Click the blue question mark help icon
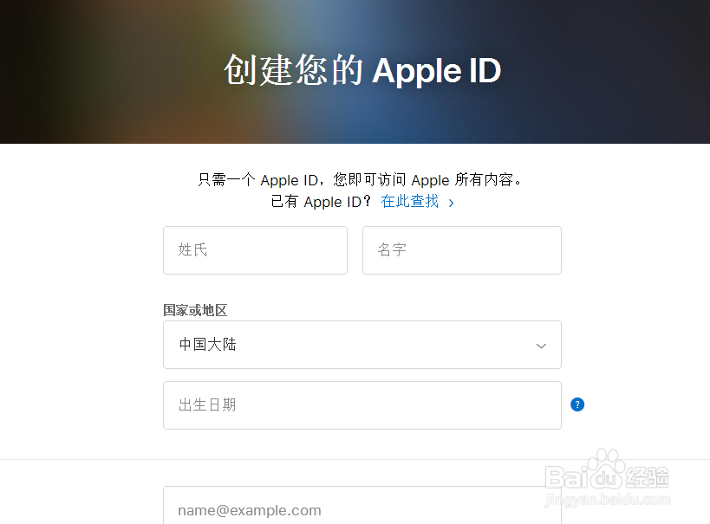 pos(577,404)
